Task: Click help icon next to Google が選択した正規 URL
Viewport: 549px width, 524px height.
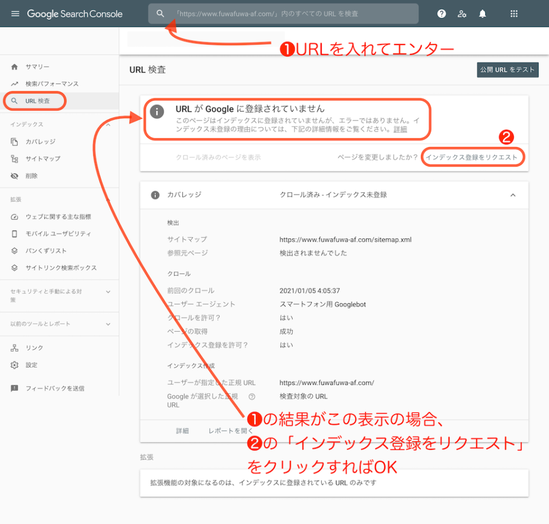Action: click(252, 397)
